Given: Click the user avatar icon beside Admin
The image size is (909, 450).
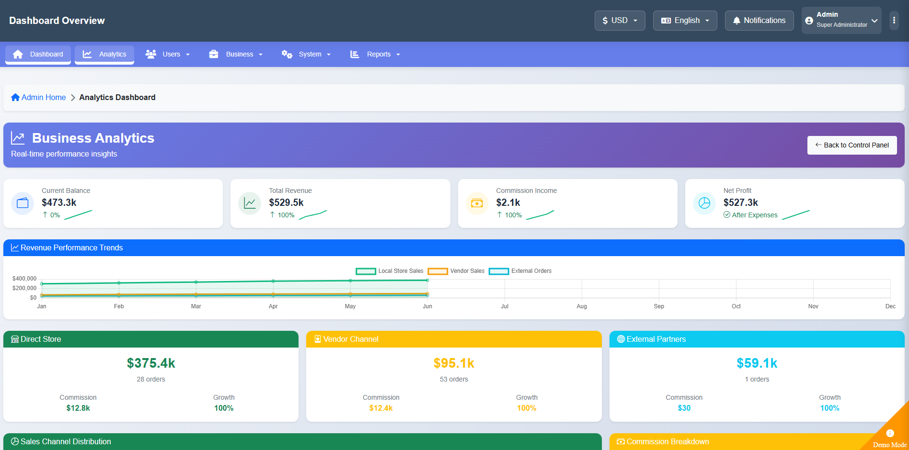Looking at the screenshot, I should 809,21.
